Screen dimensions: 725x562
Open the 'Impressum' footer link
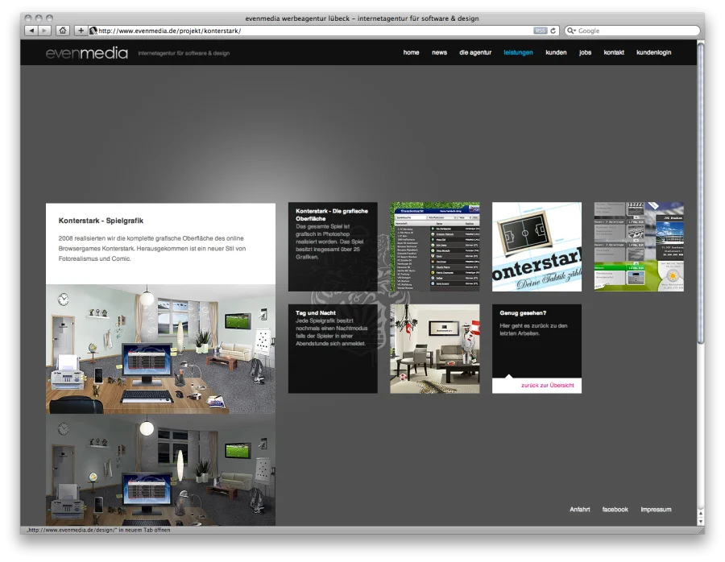[656, 510]
